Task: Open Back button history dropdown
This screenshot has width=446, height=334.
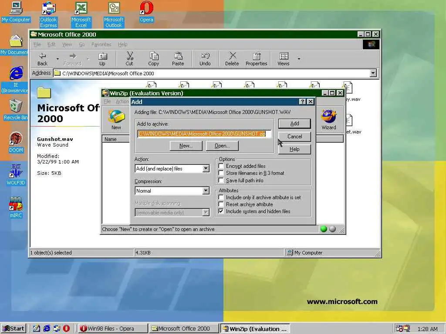Action: [57, 59]
